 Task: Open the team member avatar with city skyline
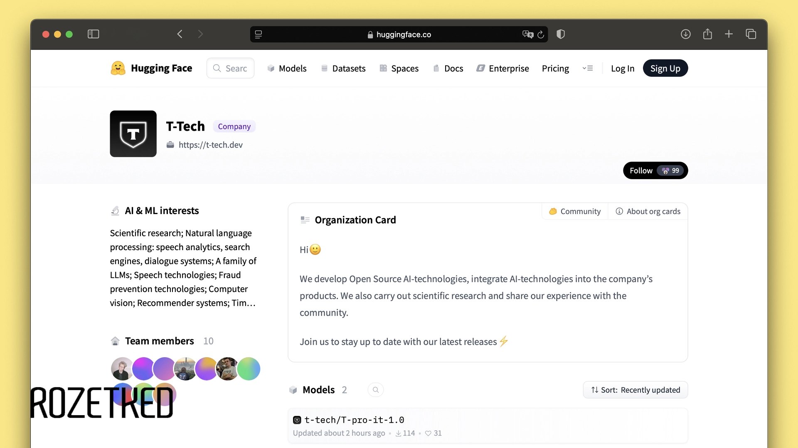pyautogui.click(x=185, y=369)
